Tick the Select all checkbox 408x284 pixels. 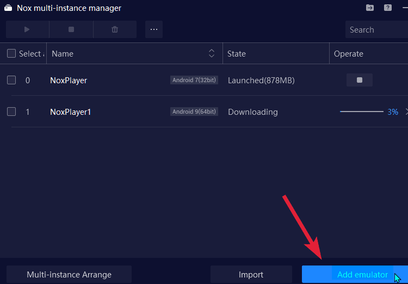pos(11,53)
